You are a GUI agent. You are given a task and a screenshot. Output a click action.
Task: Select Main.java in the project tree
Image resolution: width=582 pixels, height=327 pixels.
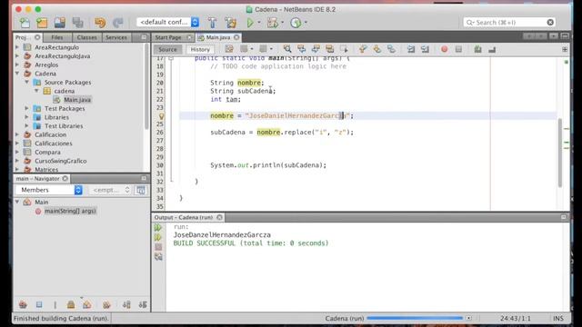(77, 100)
